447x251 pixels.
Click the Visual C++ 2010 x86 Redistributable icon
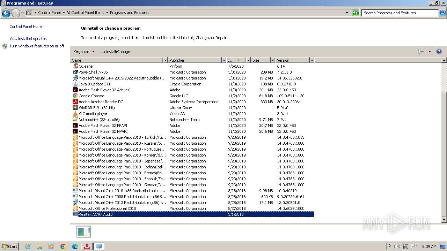point(75,191)
